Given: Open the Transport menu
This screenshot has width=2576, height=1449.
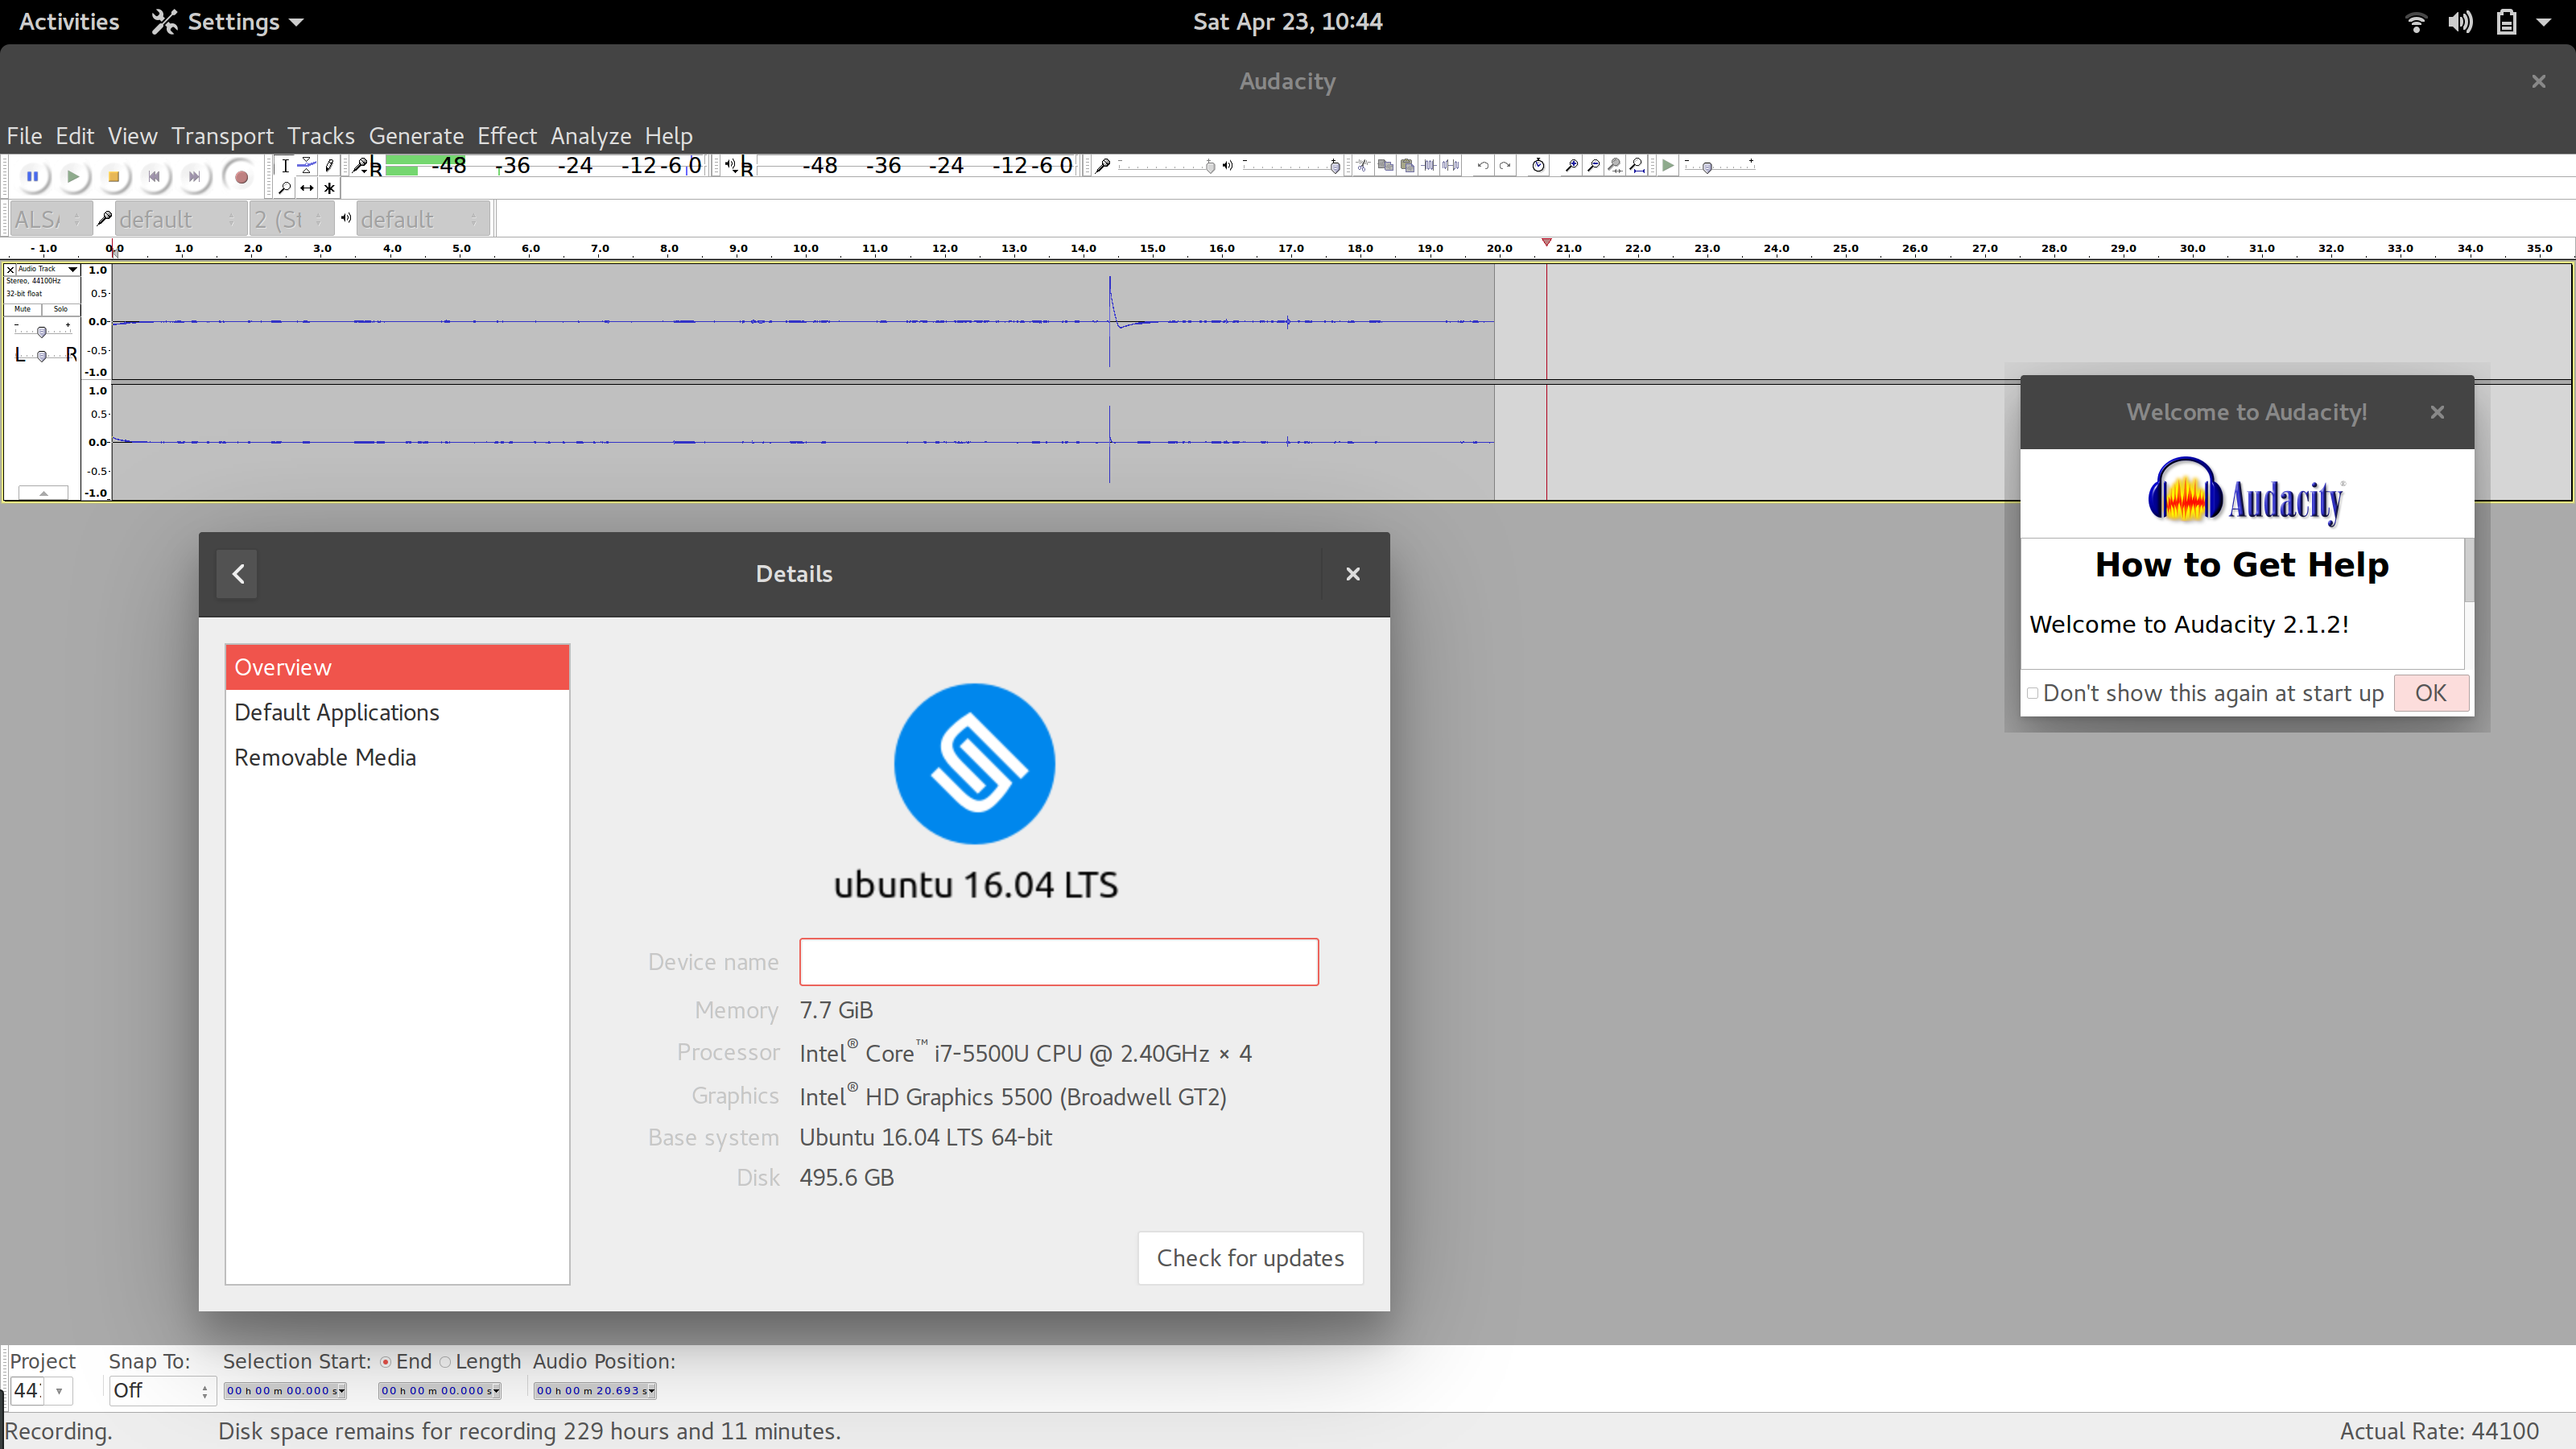Looking at the screenshot, I should (222, 136).
